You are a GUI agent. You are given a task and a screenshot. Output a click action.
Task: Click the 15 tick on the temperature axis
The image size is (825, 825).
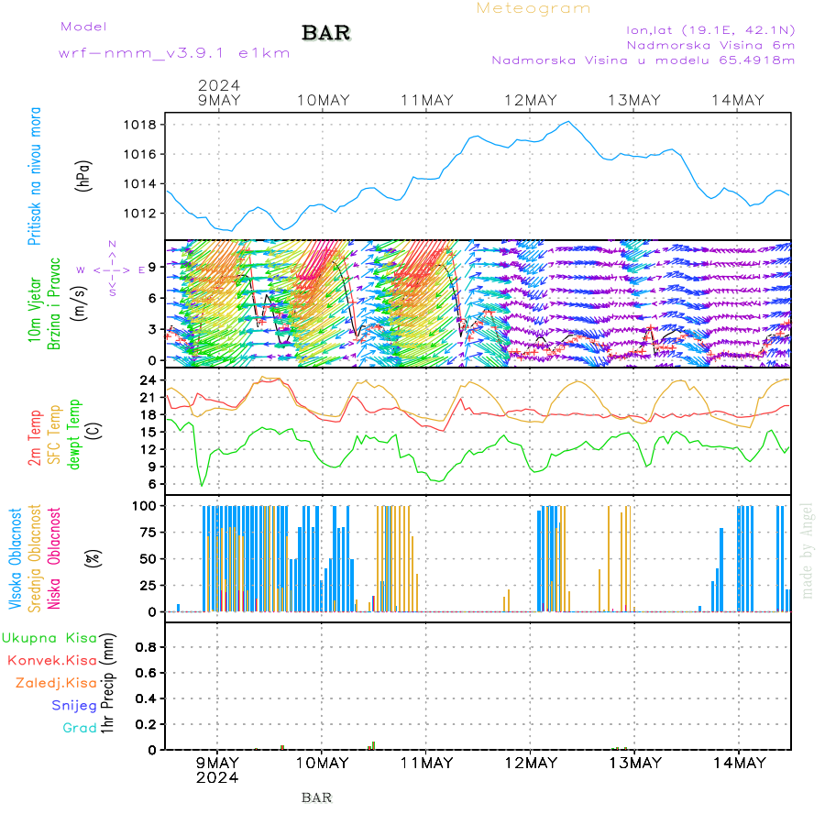point(148,432)
